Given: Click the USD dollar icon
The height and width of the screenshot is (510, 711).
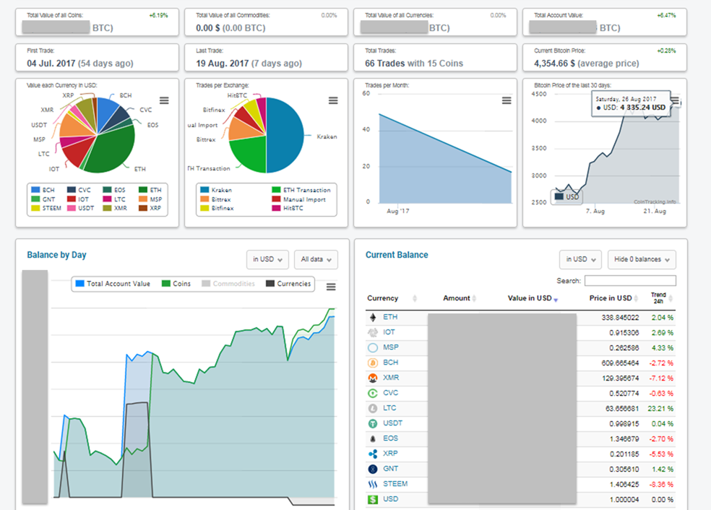Looking at the screenshot, I should 373,500.
